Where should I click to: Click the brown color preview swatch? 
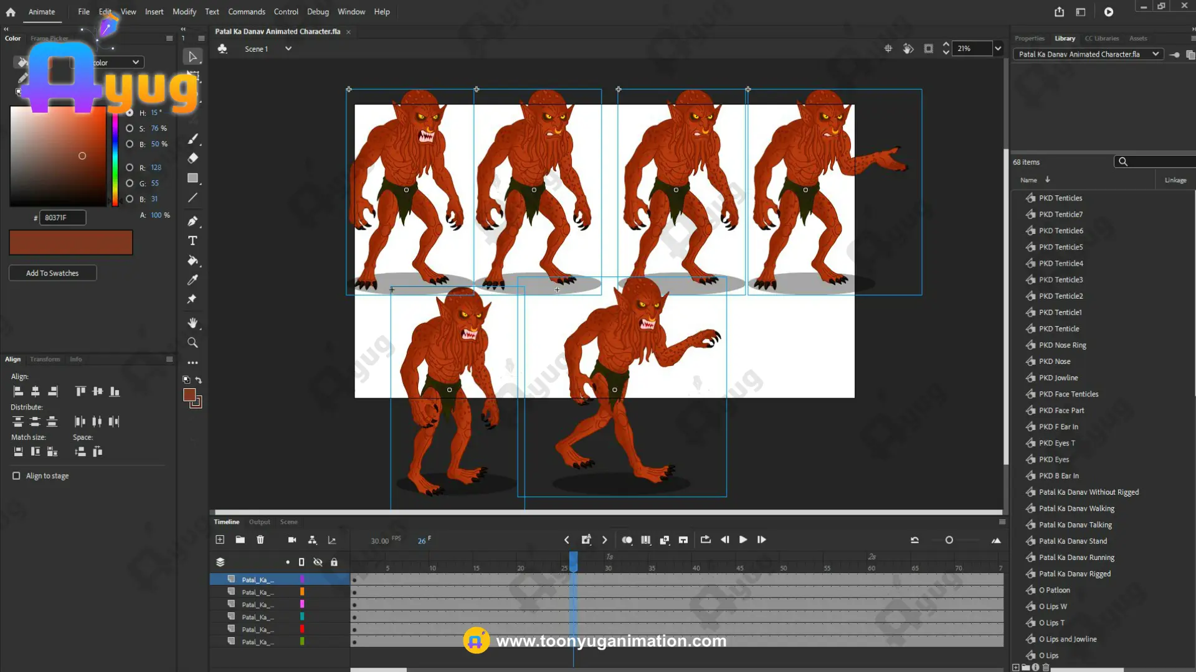tap(71, 243)
